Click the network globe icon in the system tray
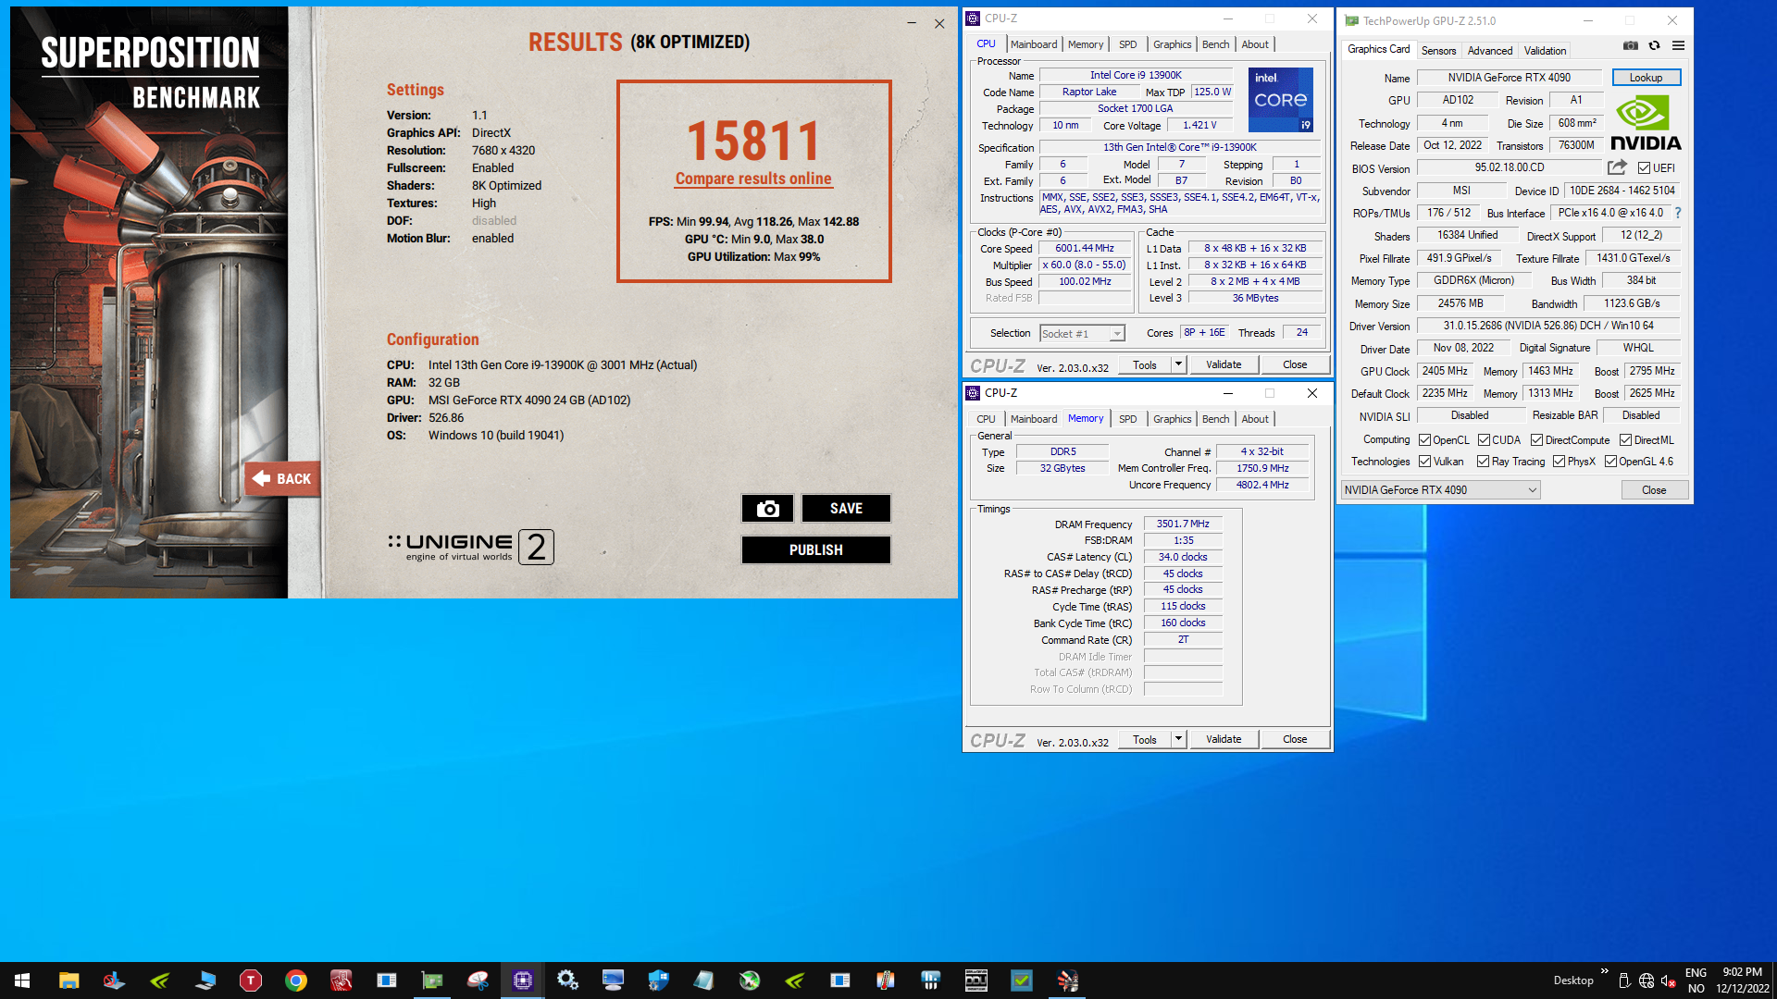 tap(1647, 980)
